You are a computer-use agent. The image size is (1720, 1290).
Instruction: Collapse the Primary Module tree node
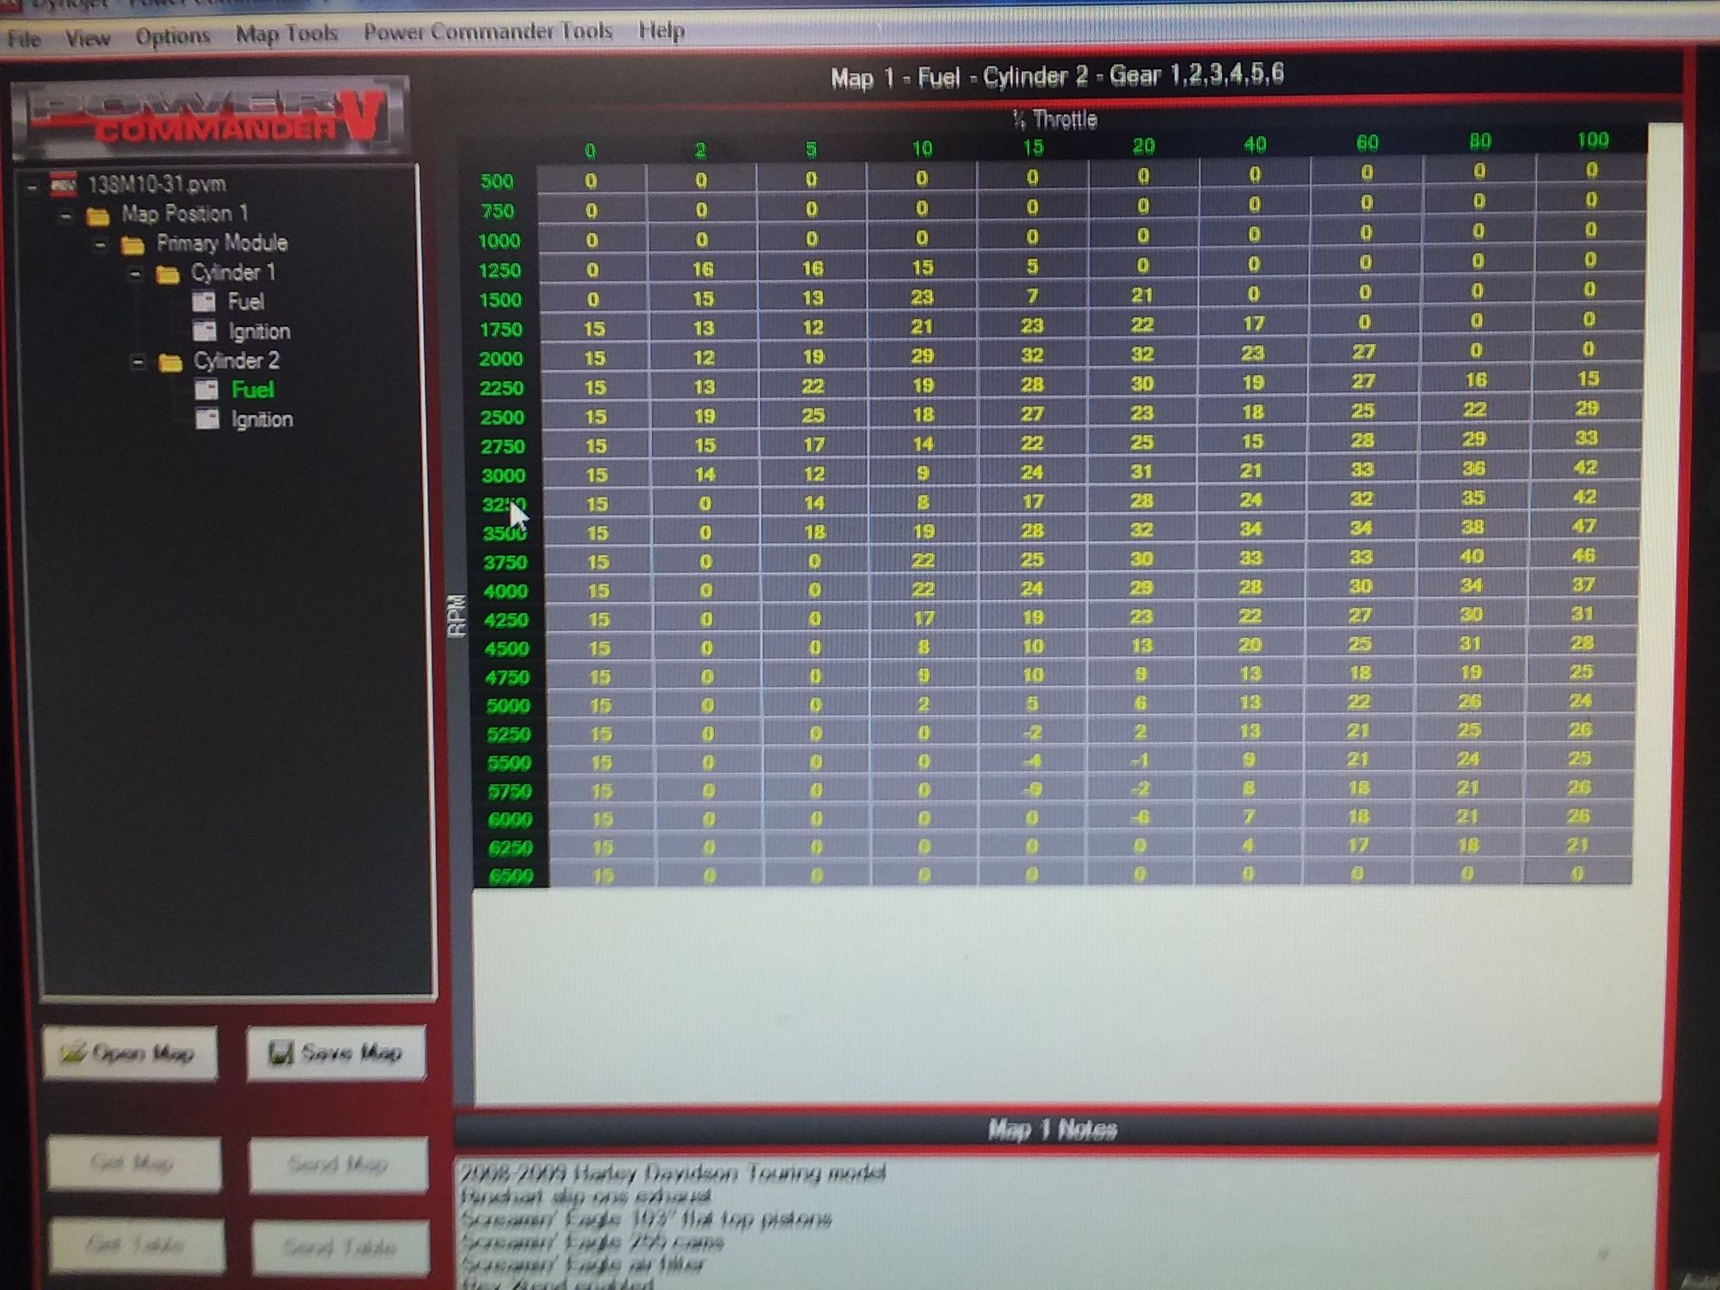101,245
